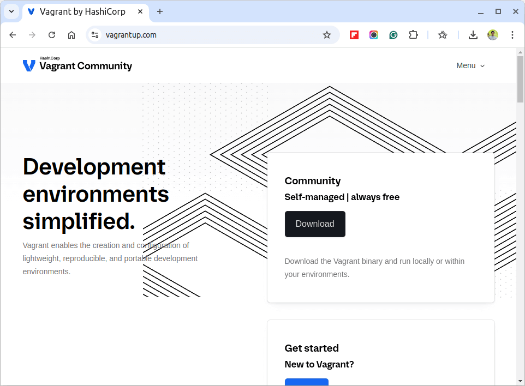Image resolution: width=525 pixels, height=386 pixels.
Task: Open the Downloads arrow icon in toolbar
Action: pos(473,35)
